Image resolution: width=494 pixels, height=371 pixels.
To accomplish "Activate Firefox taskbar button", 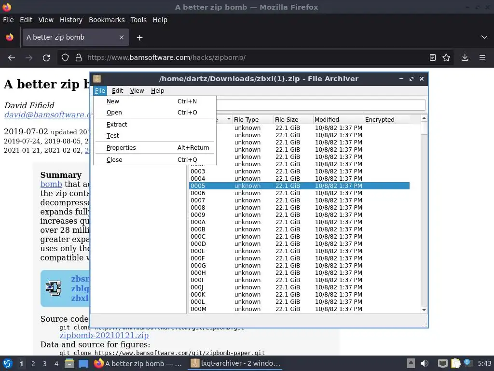I will coord(138,363).
